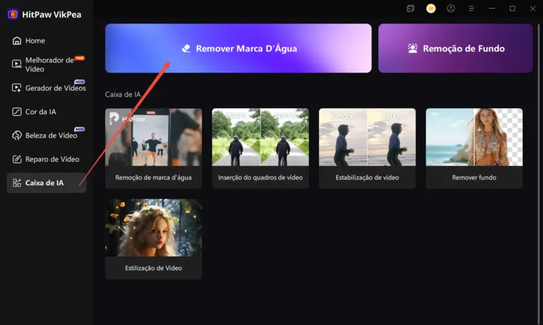Click the Cor da IA sidebar icon

click(16, 112)
